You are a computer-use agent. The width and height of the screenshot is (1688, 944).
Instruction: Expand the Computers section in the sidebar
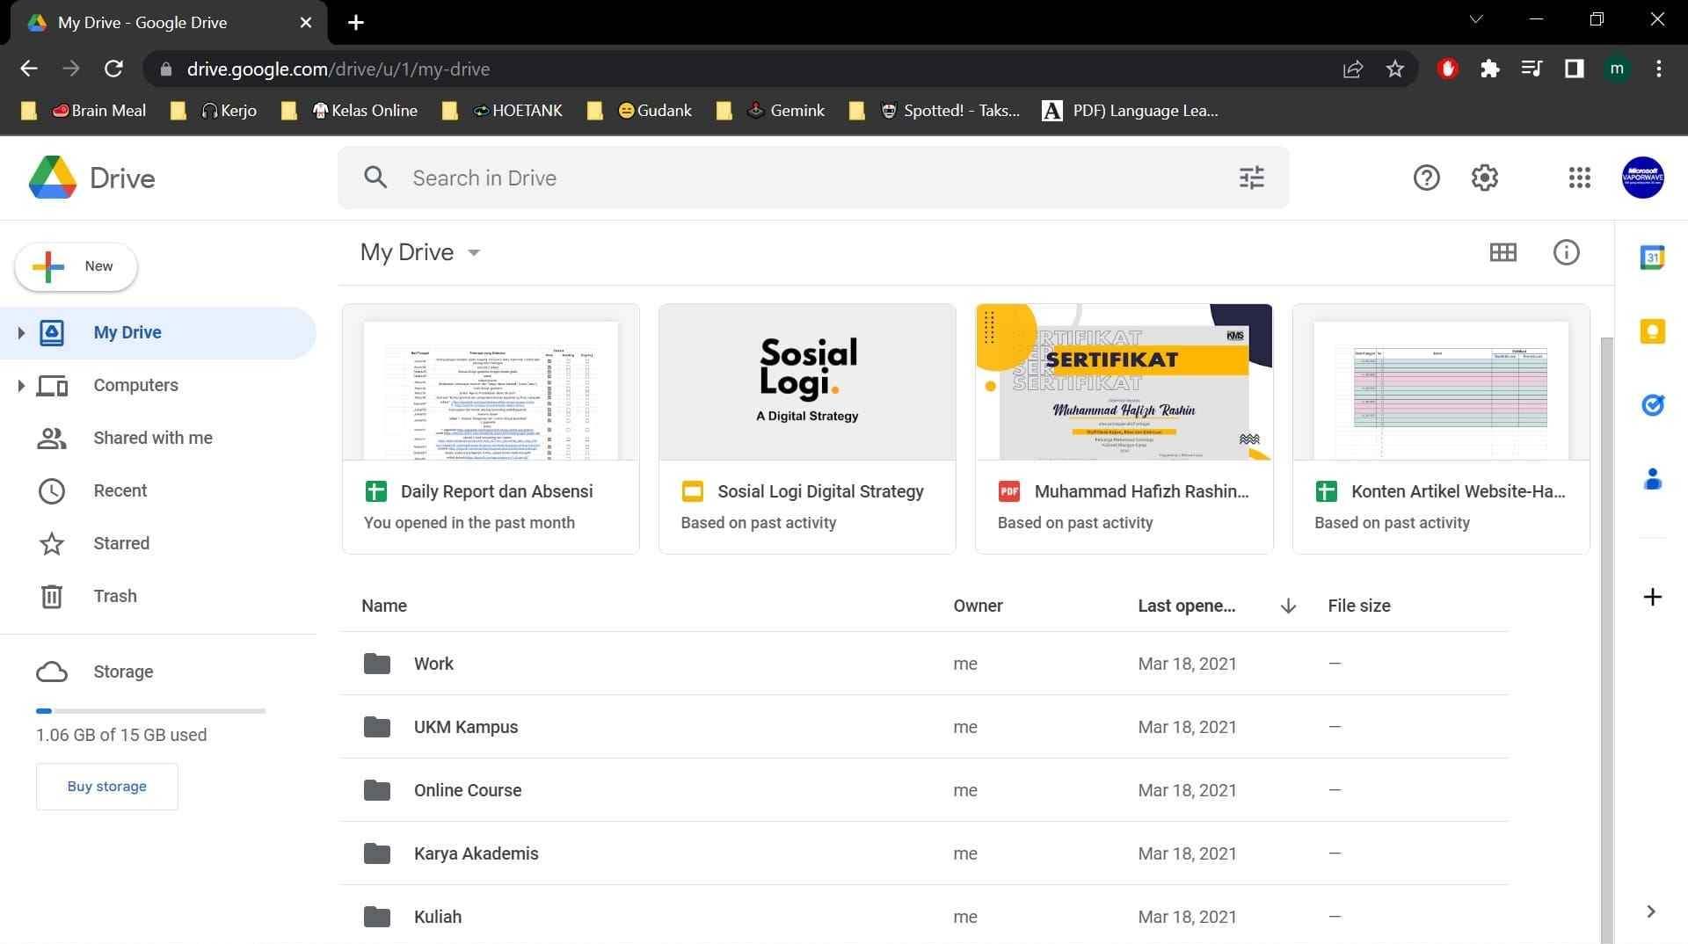coord(20,385)
